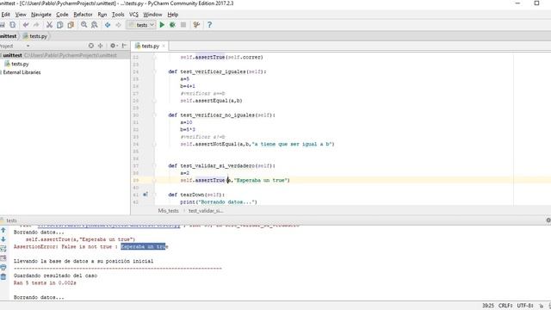Click the cursor position 39:25 in status bar
This screenshot has width=551, height=310.
tap(488, 306)
